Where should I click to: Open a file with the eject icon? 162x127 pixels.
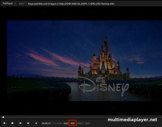[x=36, y=123]
